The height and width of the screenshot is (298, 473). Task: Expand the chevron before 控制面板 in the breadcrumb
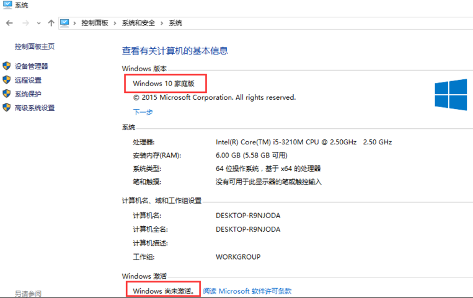click(x=75, y=23)
